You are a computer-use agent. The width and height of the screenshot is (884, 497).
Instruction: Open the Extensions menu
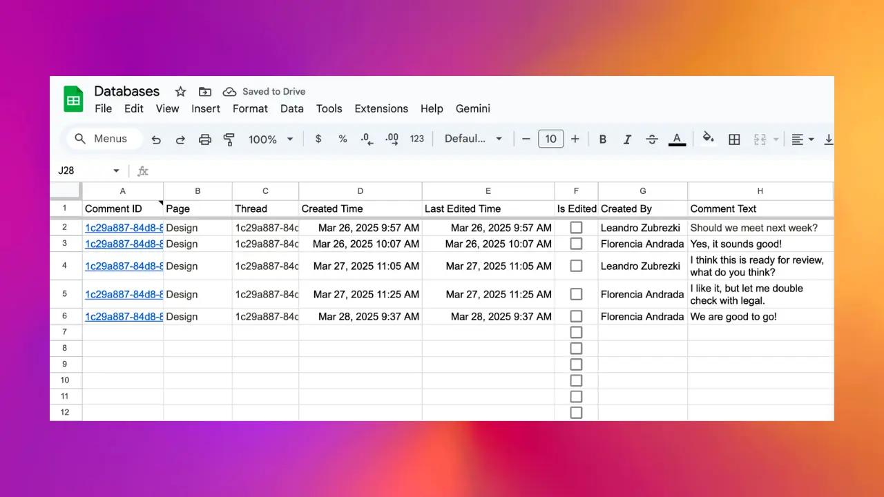381,108
